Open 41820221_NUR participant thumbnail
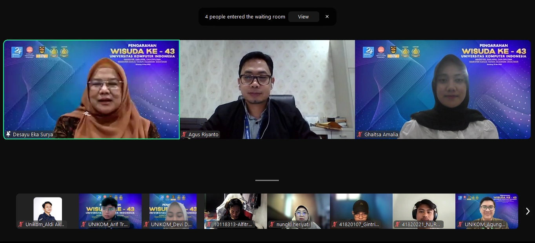 (x=424, y=211)
